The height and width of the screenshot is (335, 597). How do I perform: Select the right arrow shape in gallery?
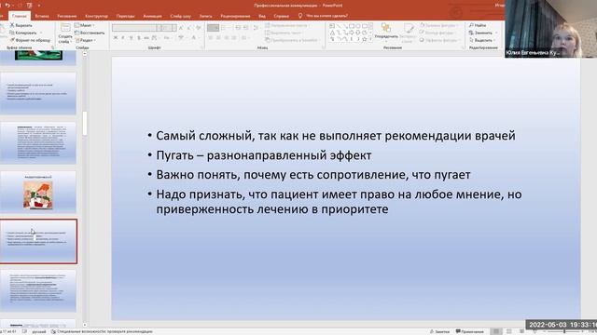click(352, 33)
